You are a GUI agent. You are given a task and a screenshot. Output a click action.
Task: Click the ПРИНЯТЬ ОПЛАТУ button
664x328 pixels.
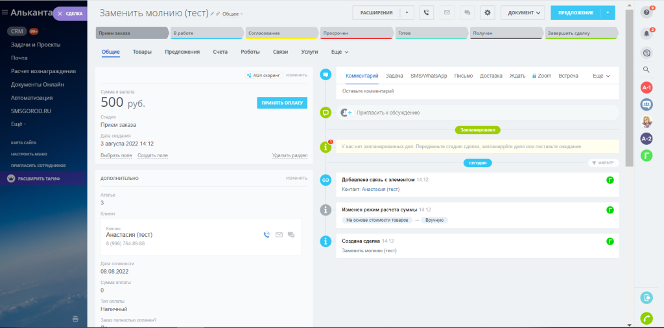[282, 103]
